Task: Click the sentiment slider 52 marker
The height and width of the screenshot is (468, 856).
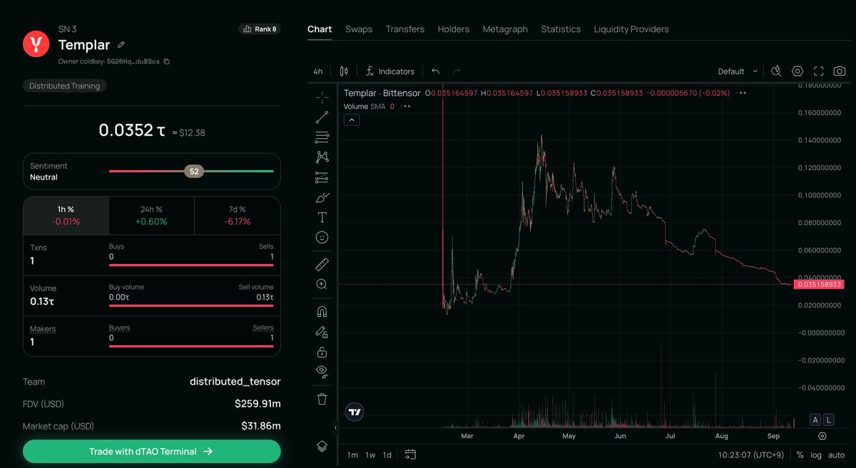Action: tap(194, 171)
